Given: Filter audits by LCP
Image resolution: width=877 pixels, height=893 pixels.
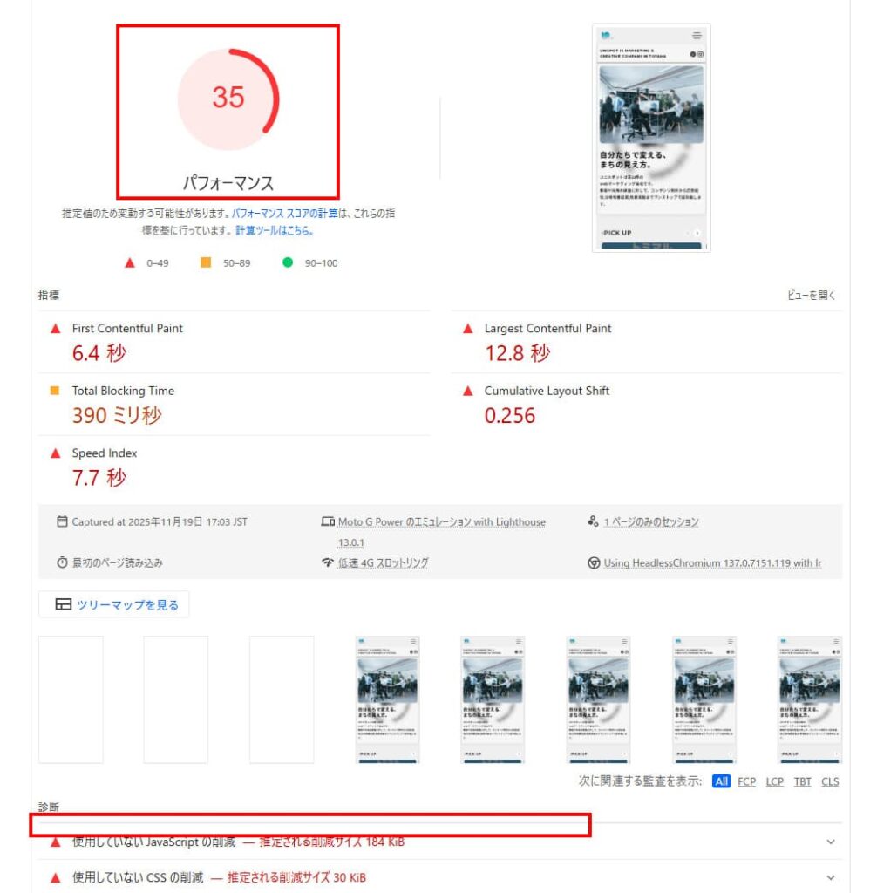Looking at the screenshot, I should pos(774,781).
